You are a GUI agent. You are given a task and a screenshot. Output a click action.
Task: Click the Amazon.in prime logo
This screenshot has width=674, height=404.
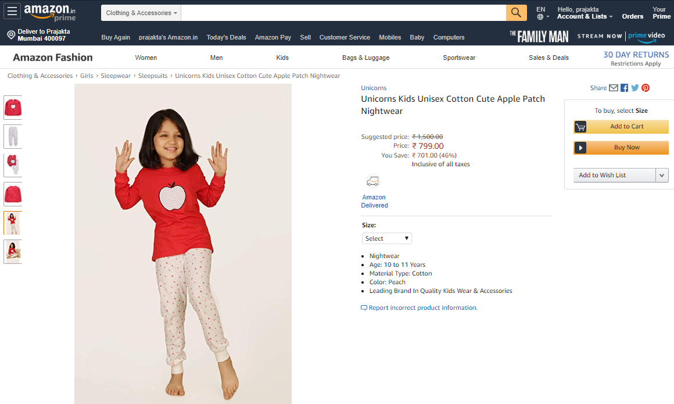(50, 13)
